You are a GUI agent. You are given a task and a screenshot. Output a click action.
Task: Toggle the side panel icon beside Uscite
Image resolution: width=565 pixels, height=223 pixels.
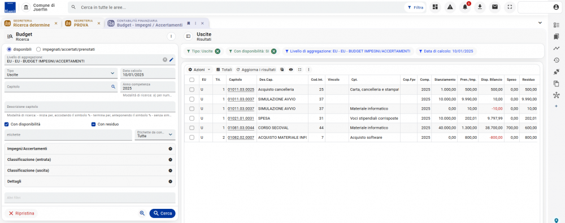coord(188,36)
